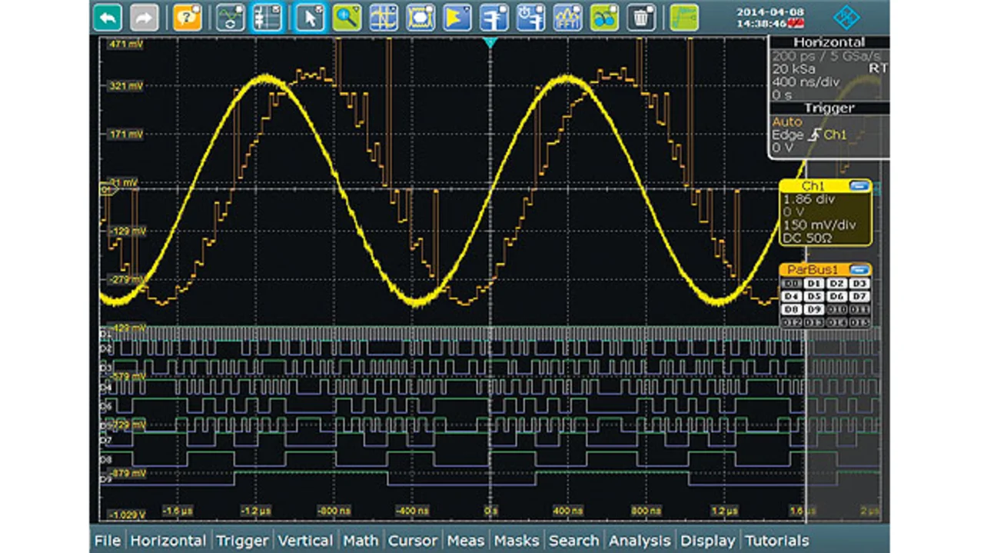Click the trash Delete icon
The image size is (984, 553).
640,17
